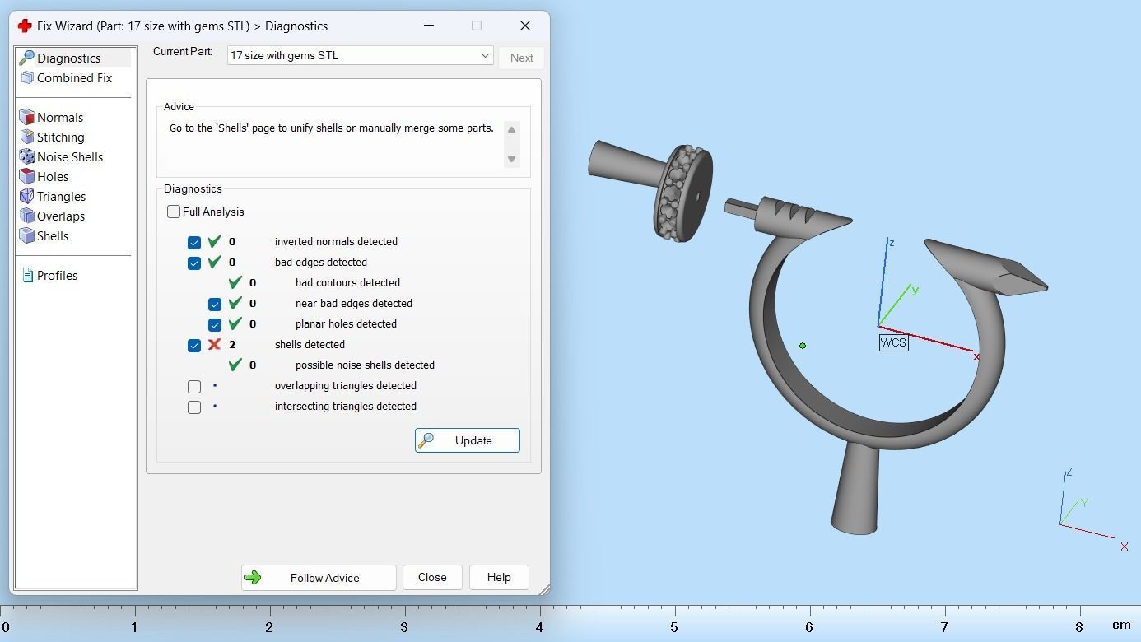Image resolution: width=1141 pixels, height=642 pixels.
Task: Click the 'shells detected' label
Action: 310,344
